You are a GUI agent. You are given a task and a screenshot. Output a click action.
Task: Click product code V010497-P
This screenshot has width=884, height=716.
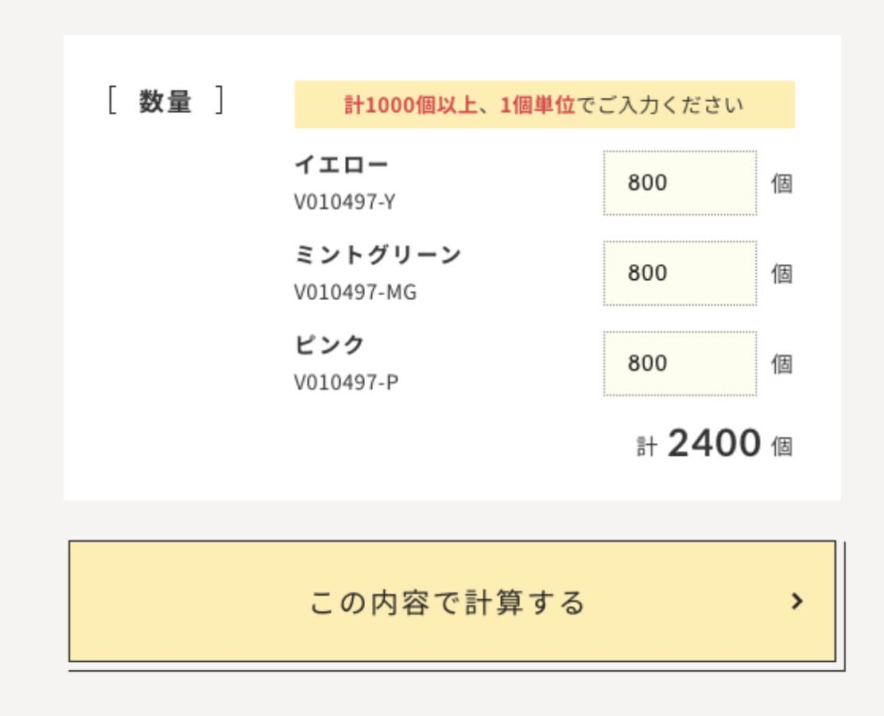[346, 383]
